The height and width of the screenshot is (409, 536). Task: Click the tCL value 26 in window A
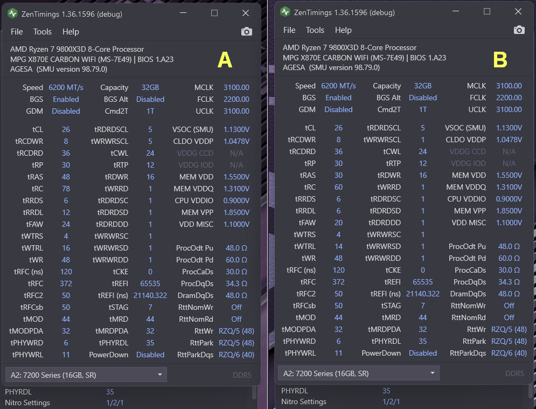(x=66, y=130)
